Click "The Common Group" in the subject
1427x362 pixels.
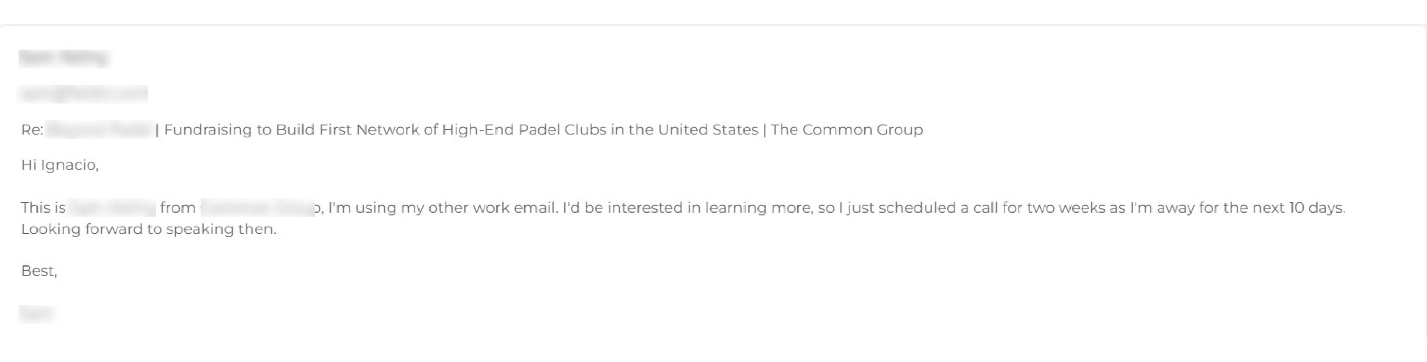pos(846,130)
